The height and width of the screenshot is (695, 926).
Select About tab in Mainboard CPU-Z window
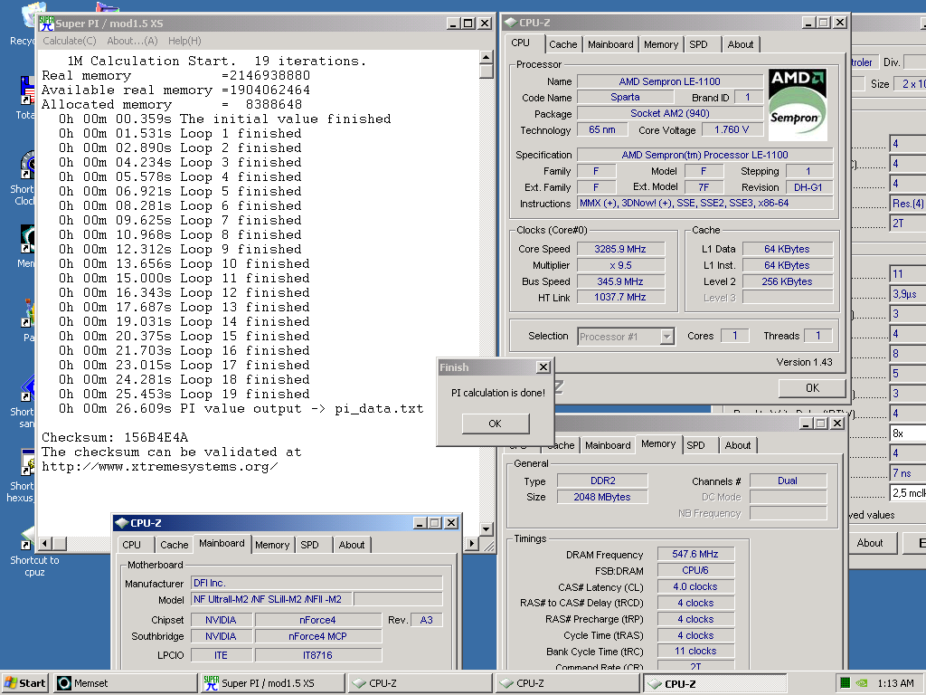pos(352,545)
